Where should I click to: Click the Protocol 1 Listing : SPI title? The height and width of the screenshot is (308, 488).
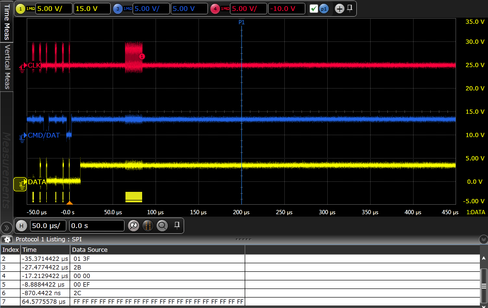[x=49, y=239]
